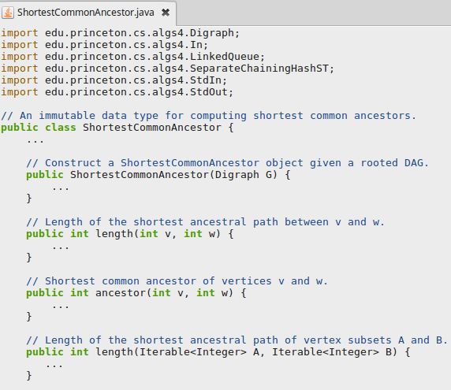This screenshot has height=390, width=451.
Task: Click the comment 'Shortest common ancestor of vertices'
Action: click(177, 281)
